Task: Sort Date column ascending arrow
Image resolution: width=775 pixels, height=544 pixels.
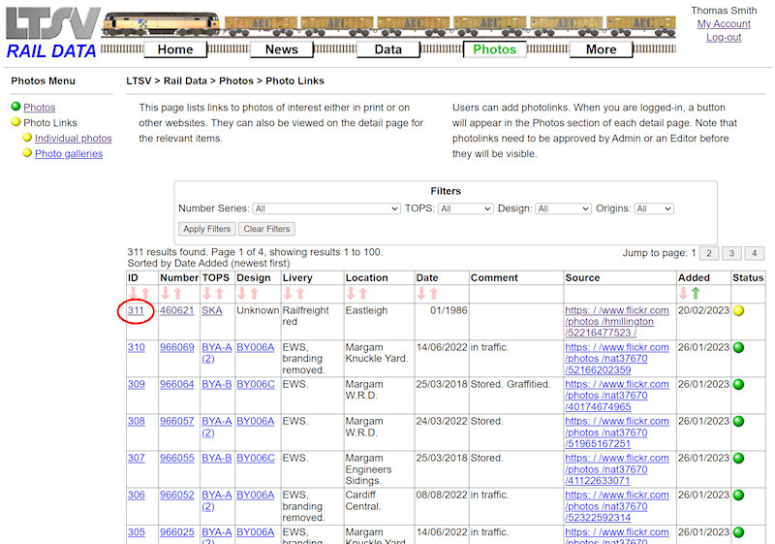Action: point(433,293)
